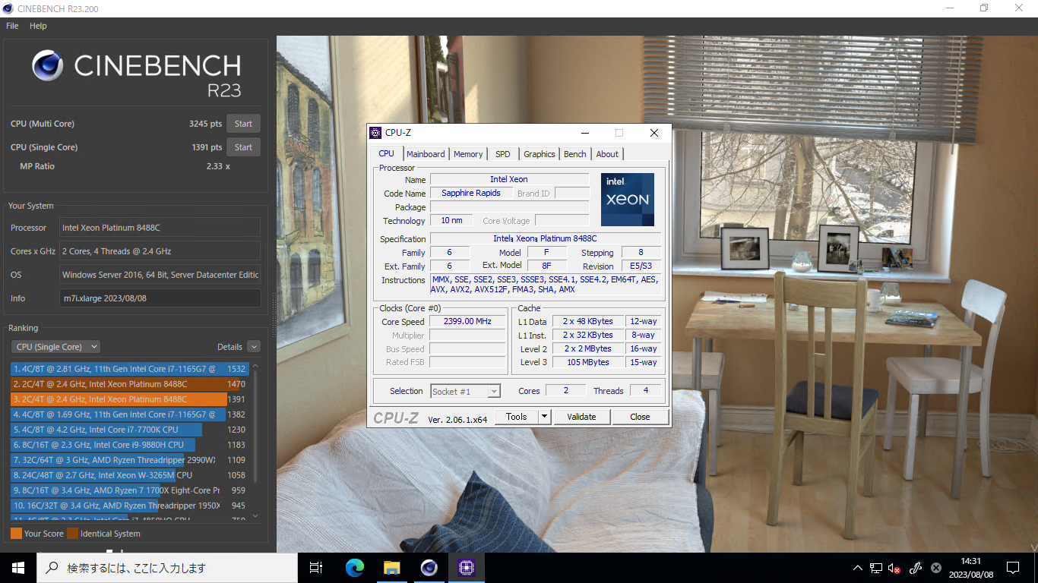The width and height of the screenshot is (1038, 583).
Task: Click the Technology value 10 nm
Action: click(x=451, y=221)
